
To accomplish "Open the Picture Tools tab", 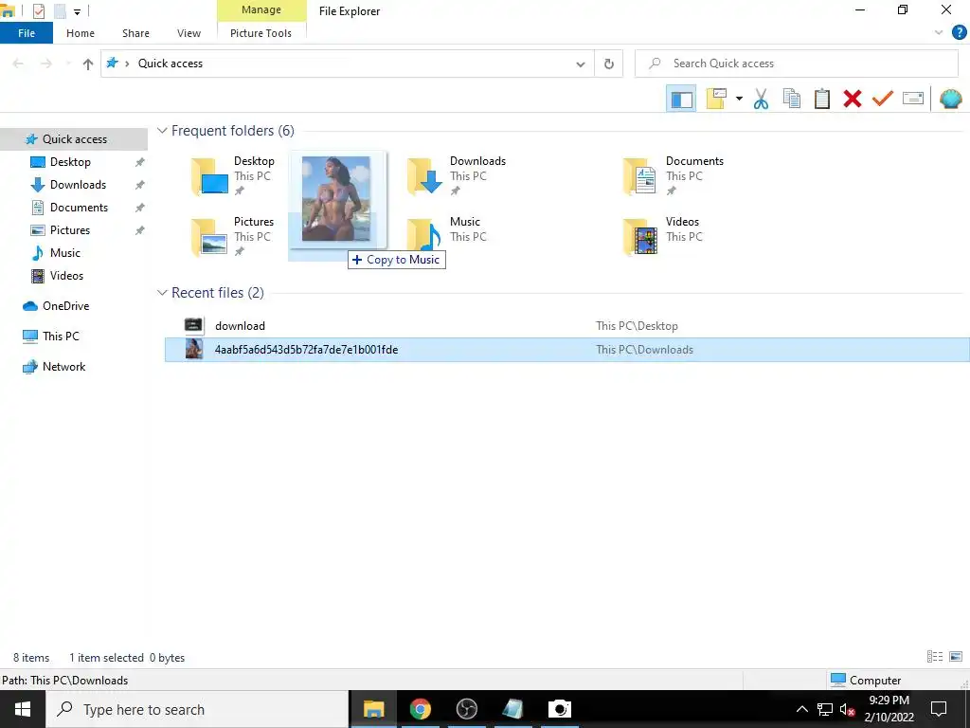I will click(x=261, y=33).
